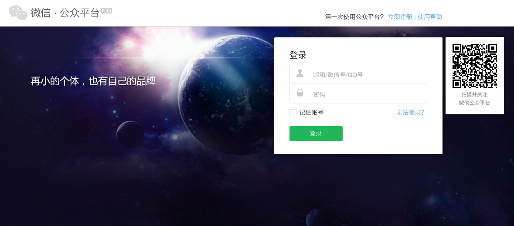Screen dimensions: 514x226
Task: Focus the 密码 password input field
Action: [x=358, y=94]
